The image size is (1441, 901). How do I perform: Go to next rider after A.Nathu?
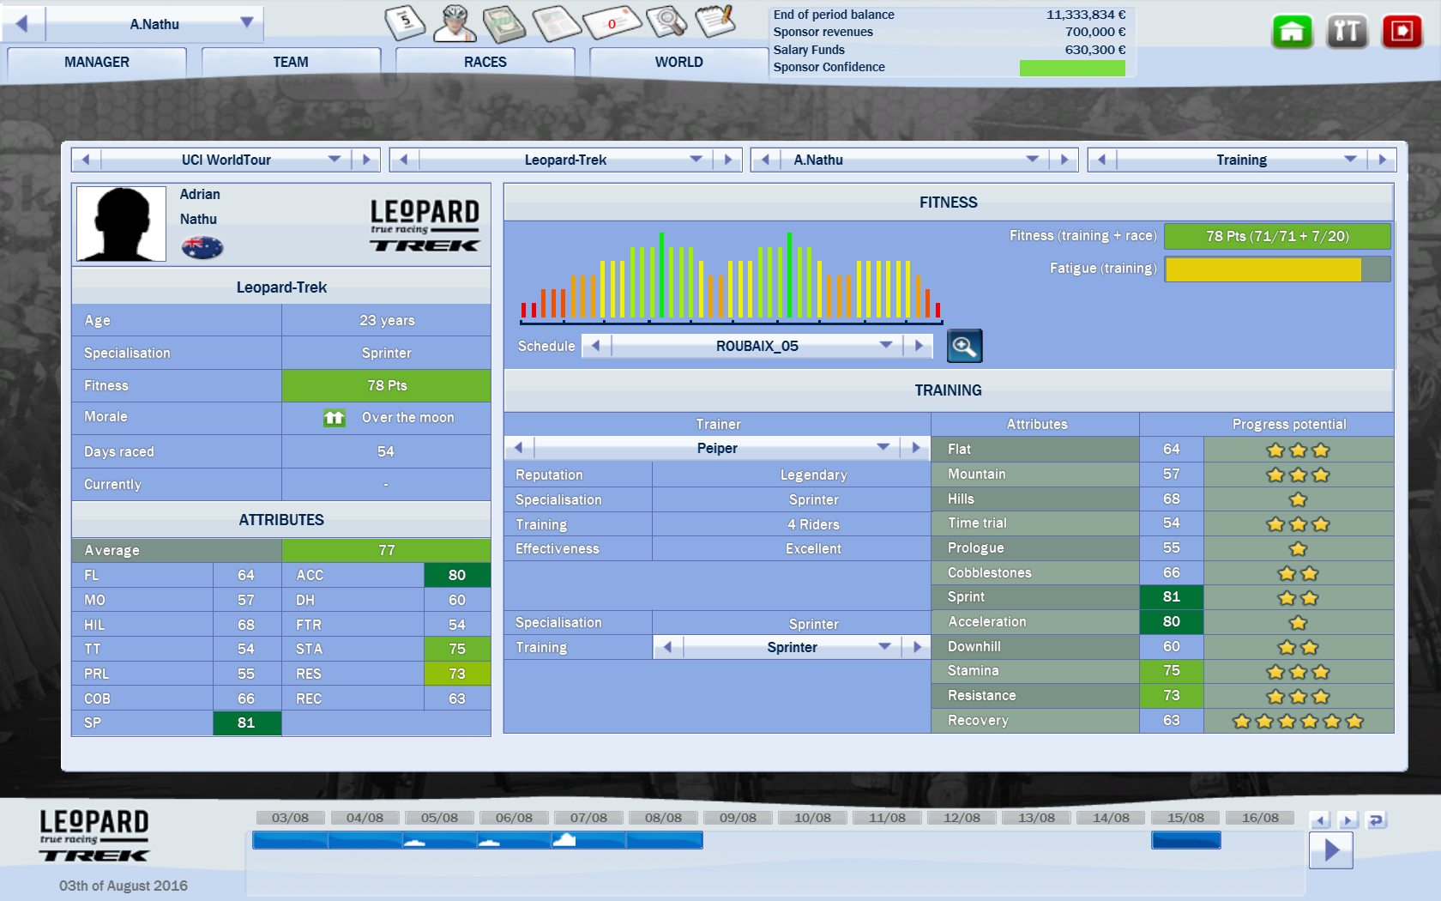[x=1064, y=160]
